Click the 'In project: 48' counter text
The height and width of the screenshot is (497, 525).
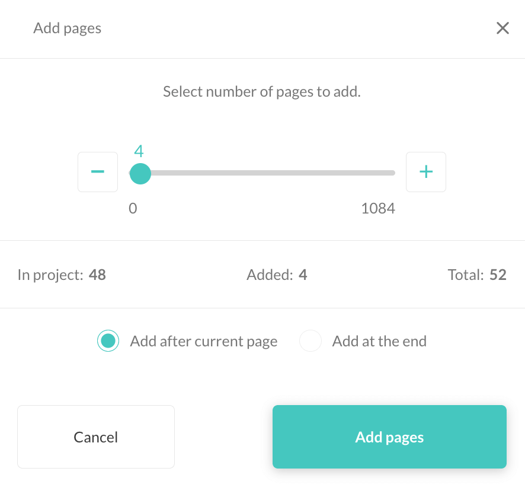tap(62, 275)
